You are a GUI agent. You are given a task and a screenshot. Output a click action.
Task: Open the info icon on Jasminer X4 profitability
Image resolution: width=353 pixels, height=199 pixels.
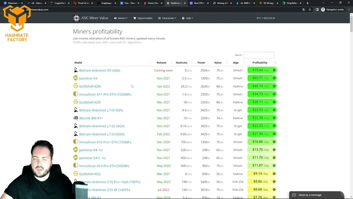(x=274, y=78)
